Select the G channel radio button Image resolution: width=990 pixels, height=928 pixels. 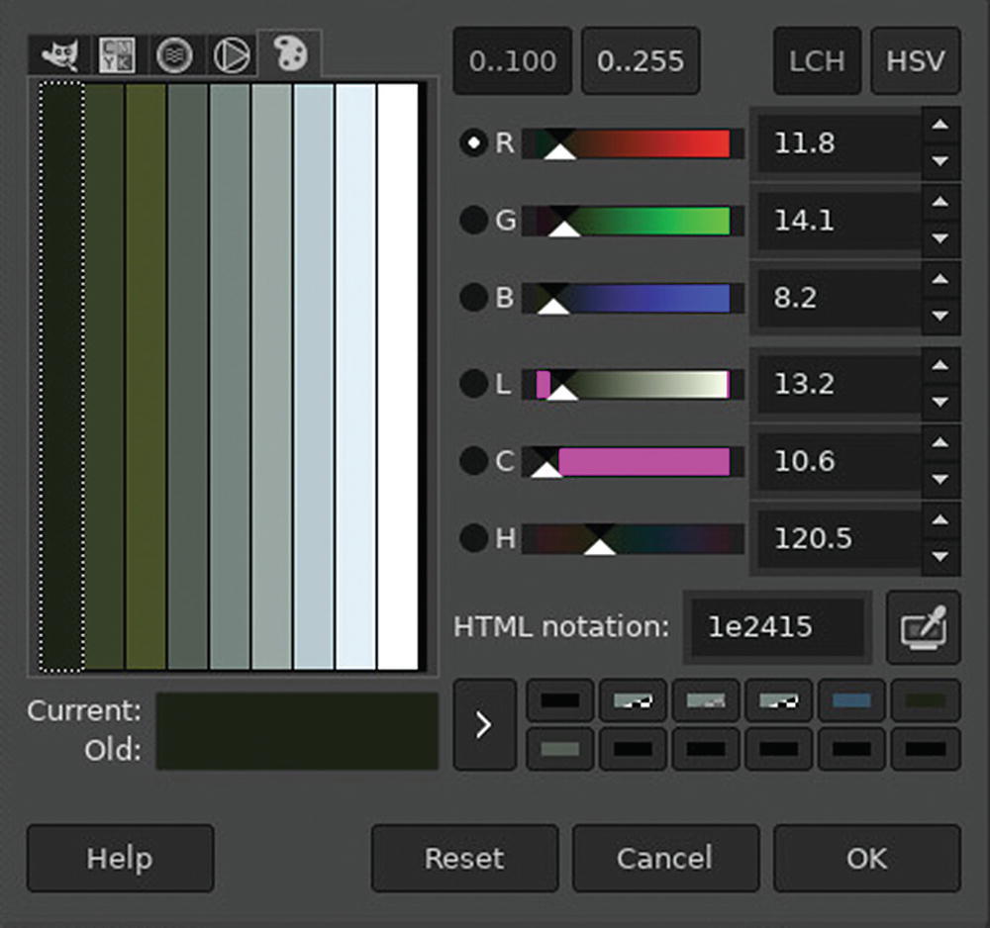(x=474, y=221)
